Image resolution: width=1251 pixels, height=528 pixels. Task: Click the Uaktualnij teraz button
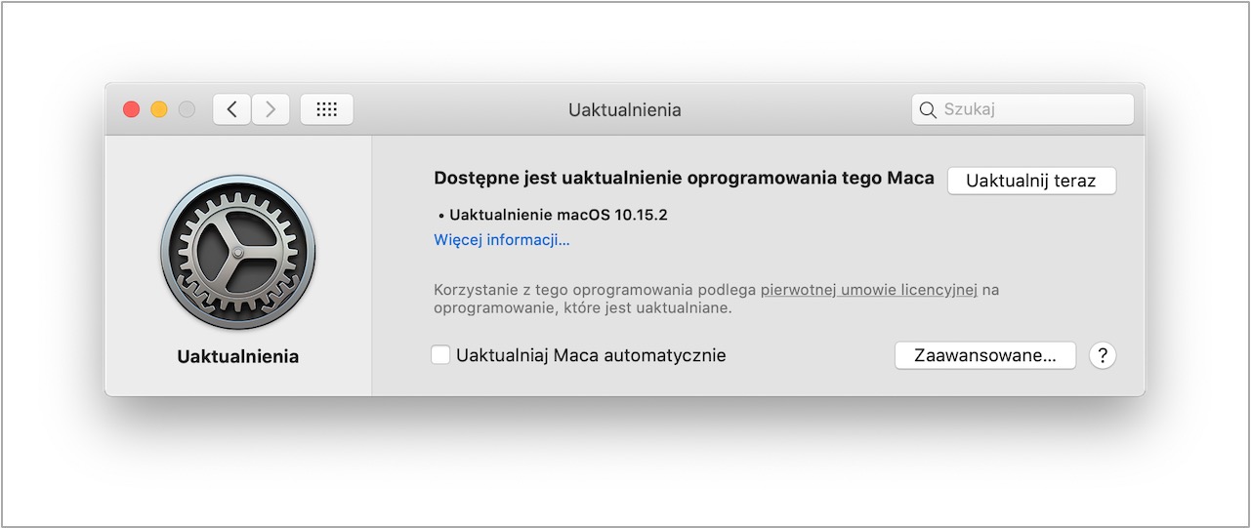click(1031, 181)
